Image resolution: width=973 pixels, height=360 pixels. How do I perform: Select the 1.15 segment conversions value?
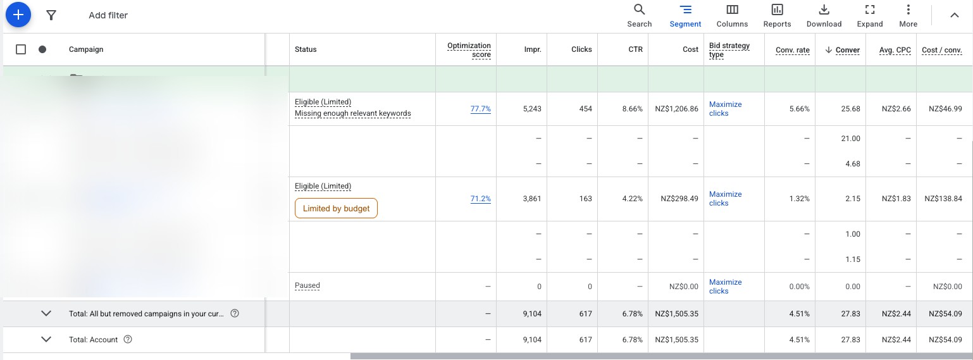pos(853,259)
